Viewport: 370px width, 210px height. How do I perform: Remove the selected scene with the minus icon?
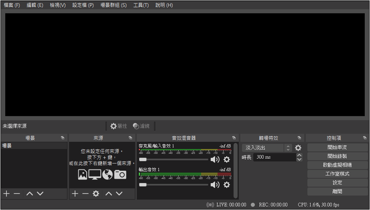point(17,194)
